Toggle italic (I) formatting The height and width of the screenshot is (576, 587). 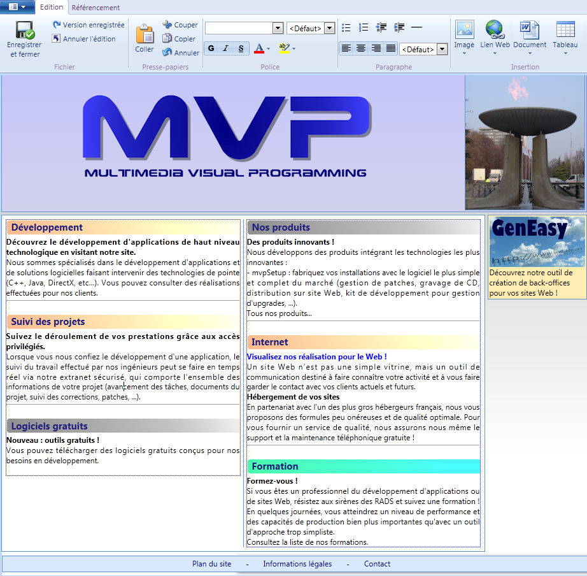click(226, 48)
